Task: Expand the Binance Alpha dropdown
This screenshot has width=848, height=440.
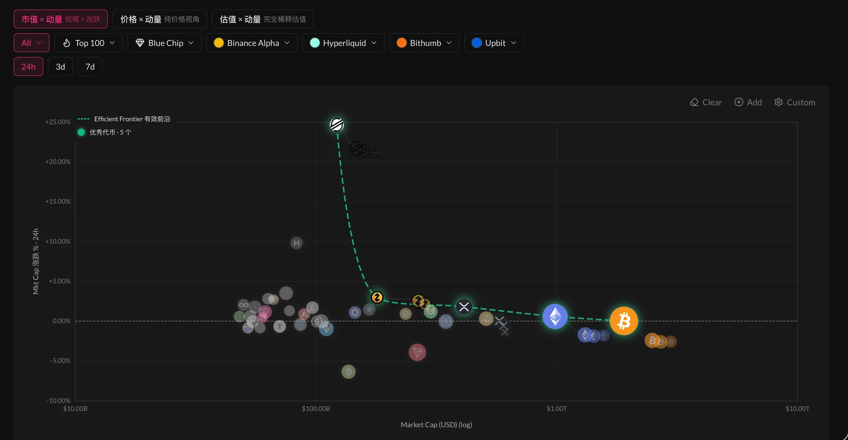Action: click(x=252, y=43)
